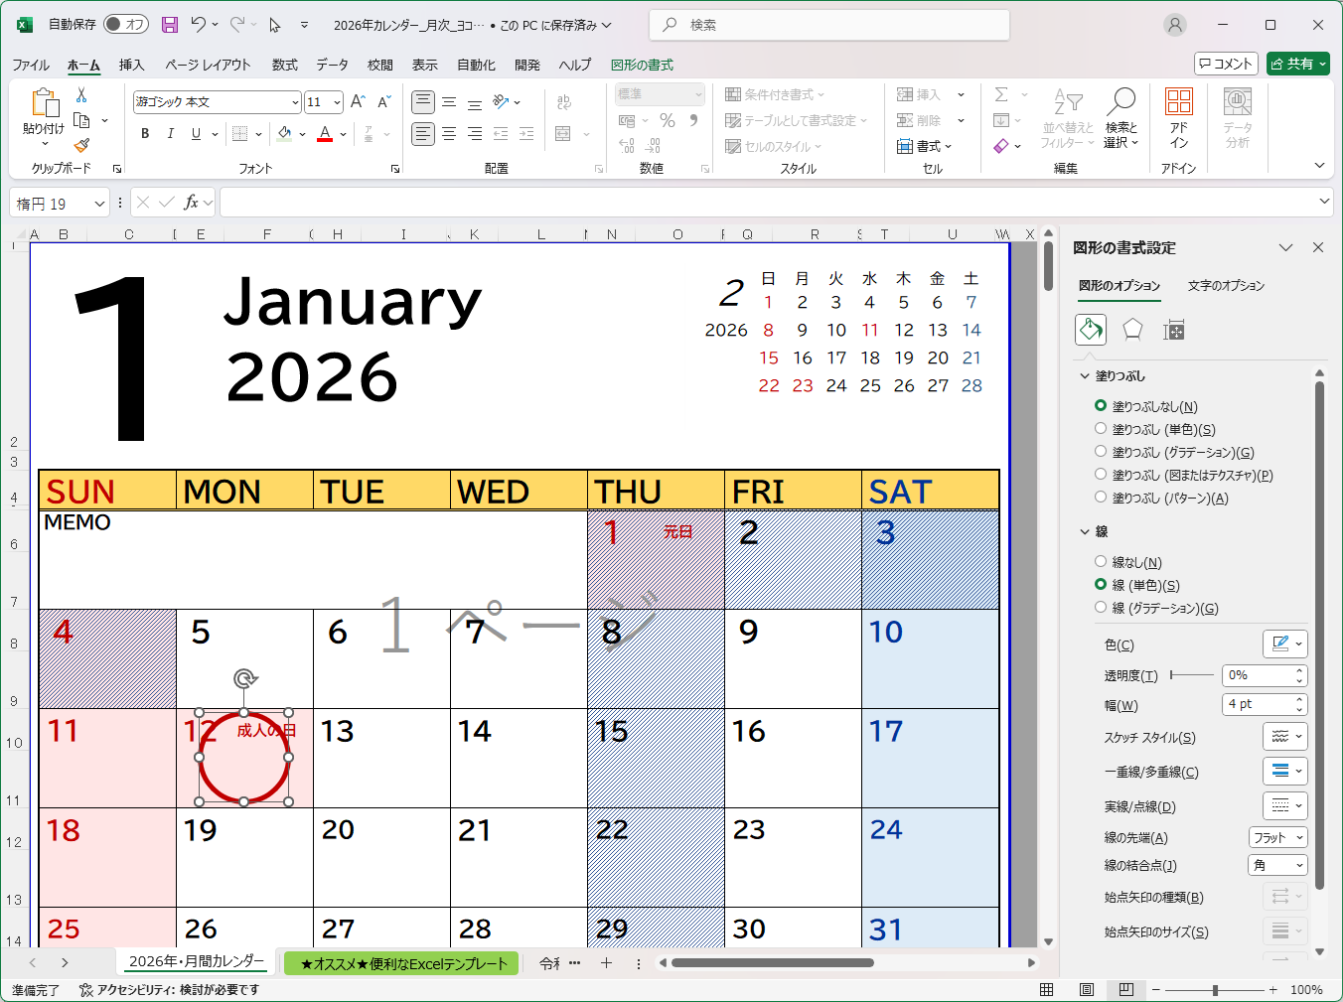The width and height of the screenshot is (1343, 1002).
Task: Click the 共有 Share button
Action: click(x=1297, y=64)
